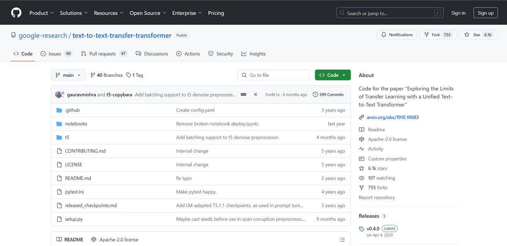Open the 599 Commits history
This screenshot has height=246, width=507.
(x=328, y=95)
